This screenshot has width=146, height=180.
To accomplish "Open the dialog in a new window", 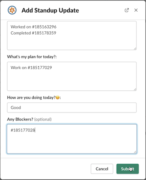I will point(127,10).
